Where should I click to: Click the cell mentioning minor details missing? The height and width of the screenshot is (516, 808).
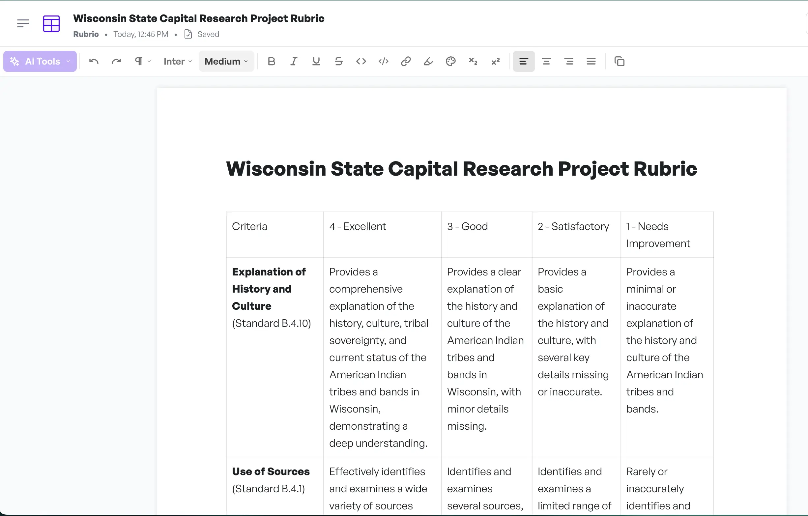(x=486, y=357)
